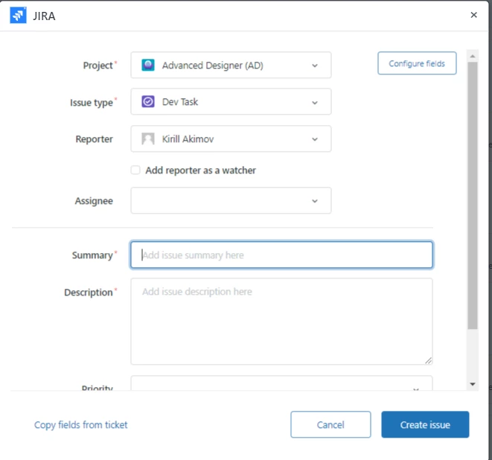Click the scrollbar up arrow
The width and height of the screenshot is (492, 460).
(472, 57)
